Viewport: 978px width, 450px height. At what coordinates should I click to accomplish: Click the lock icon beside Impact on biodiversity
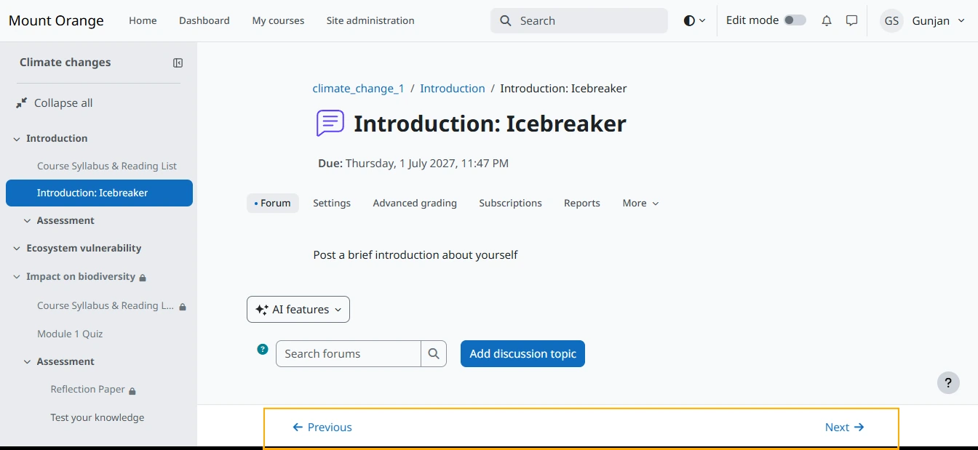point(143,278)
